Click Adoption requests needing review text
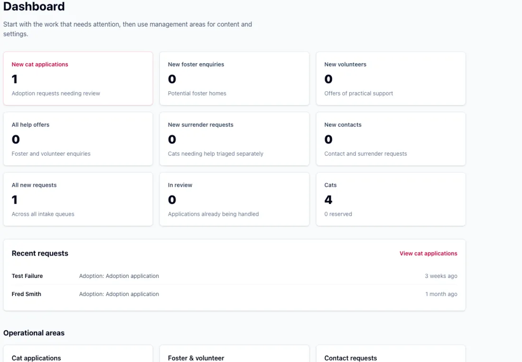Screen dimensions: 522x362 coord(56,93)
